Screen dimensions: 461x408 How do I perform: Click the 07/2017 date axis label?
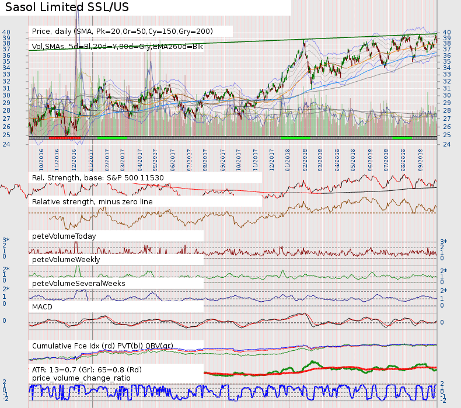pos(189,160)
